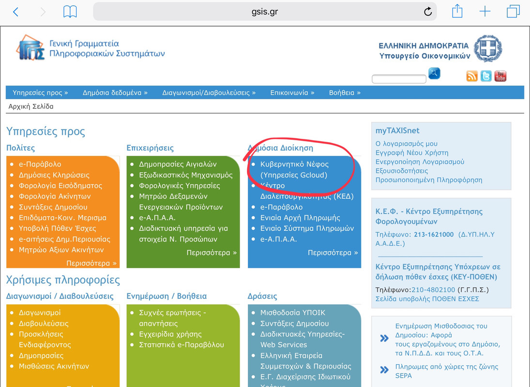This screenshot has height=387, width=530.
Task: Open the Μισθοδοσία ΥΠΟΙΚ link
Action: coord(293,313)
